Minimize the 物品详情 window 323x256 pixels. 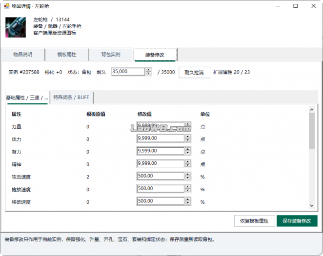(278, 6)
